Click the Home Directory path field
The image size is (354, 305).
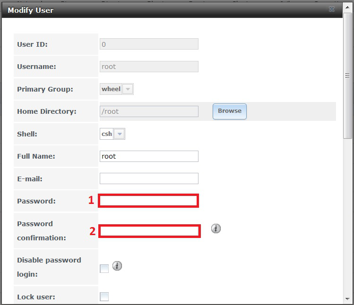click(149, 111)
